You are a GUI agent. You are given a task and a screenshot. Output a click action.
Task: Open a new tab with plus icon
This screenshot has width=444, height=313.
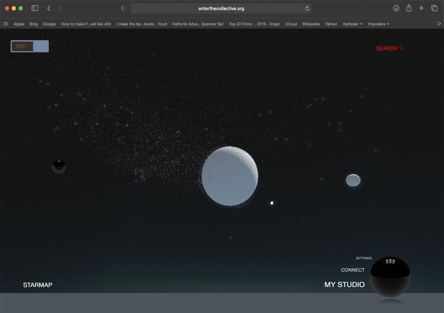[421, 8]
